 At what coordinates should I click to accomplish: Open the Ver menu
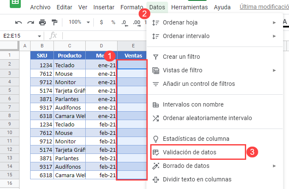(x=83, y=7)
